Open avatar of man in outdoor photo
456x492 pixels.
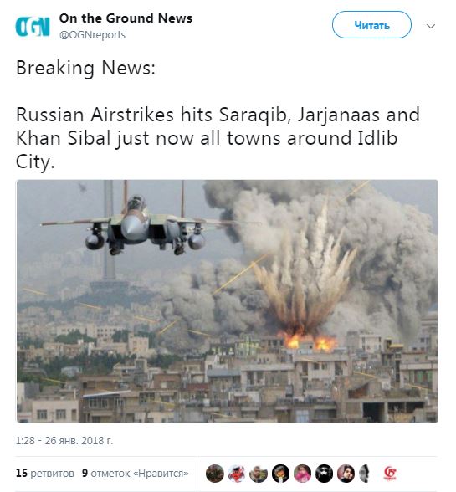(259, 474)
